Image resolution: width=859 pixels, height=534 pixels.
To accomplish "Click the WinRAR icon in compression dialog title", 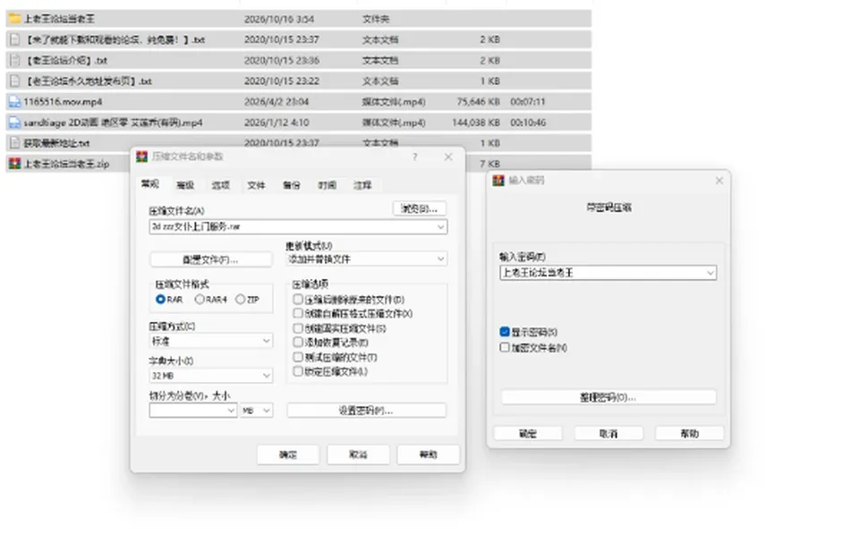I will tap(142, 157).
